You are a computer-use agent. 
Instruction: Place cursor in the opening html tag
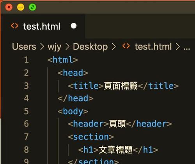(x=63, y=60)
